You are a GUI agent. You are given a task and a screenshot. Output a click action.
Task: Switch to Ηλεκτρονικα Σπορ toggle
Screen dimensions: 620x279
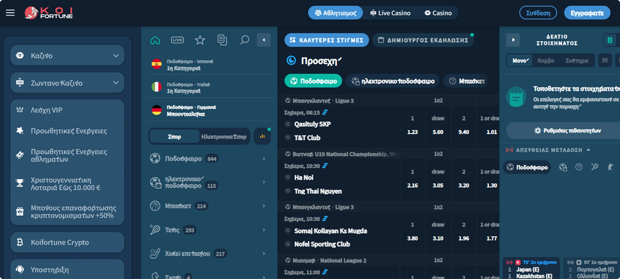click(224, 136)
